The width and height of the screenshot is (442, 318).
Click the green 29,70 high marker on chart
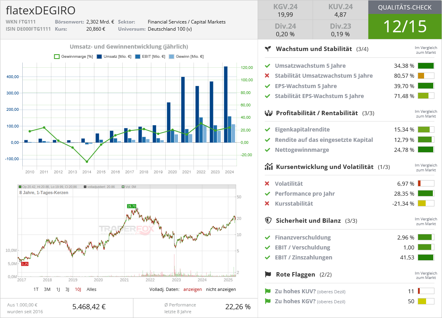[x=132, y=206]
